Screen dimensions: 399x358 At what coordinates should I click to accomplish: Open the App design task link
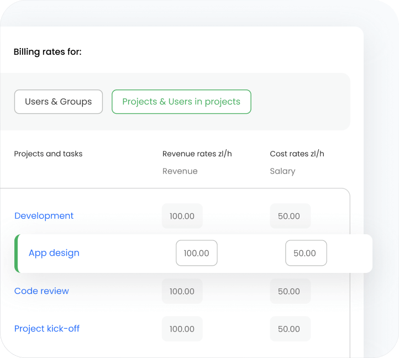pos(54,253)
